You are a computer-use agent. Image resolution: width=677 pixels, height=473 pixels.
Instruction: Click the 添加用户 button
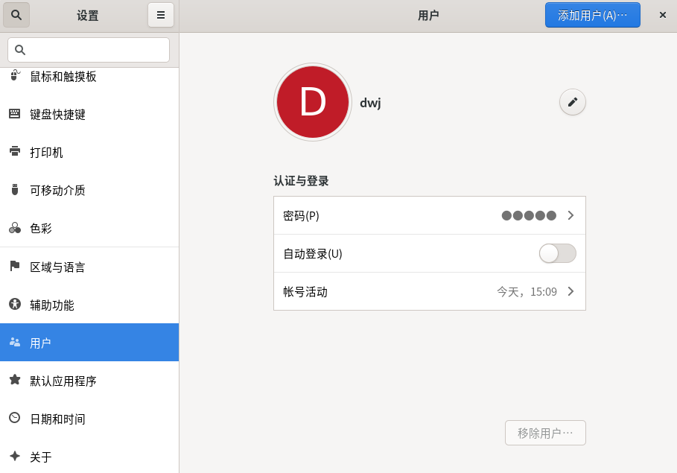tap(592, 15)
